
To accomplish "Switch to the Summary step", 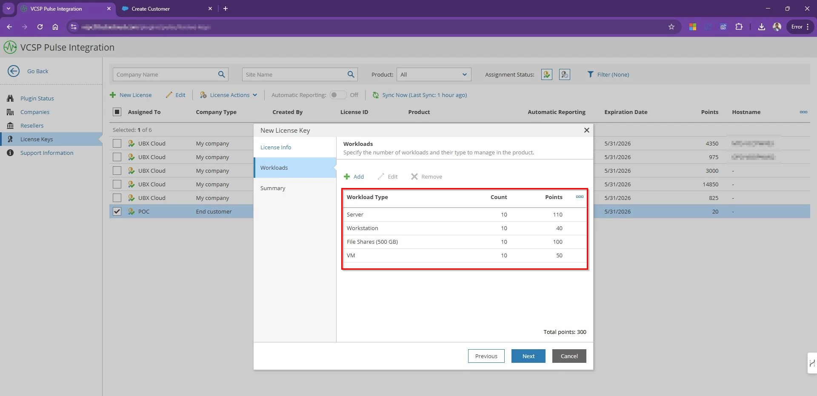I will click(273, 188).
